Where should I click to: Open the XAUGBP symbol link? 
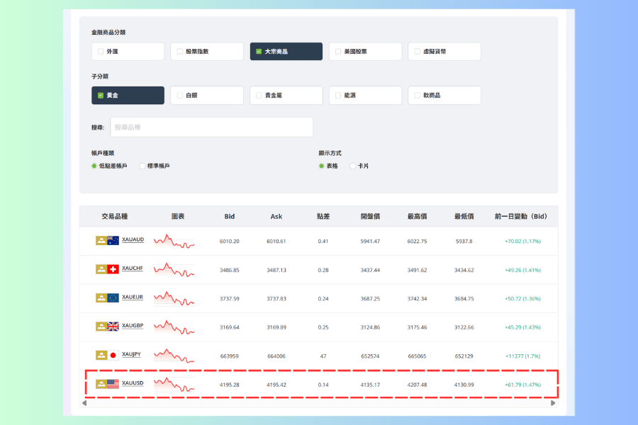[133, 326]
